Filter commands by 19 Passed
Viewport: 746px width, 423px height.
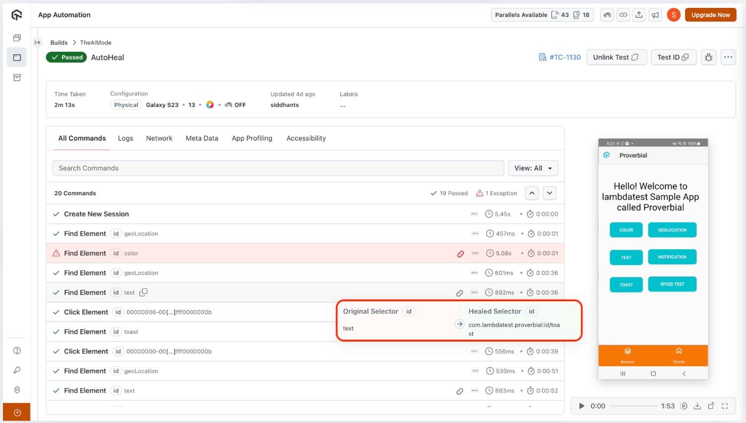[x=449, y=193]
